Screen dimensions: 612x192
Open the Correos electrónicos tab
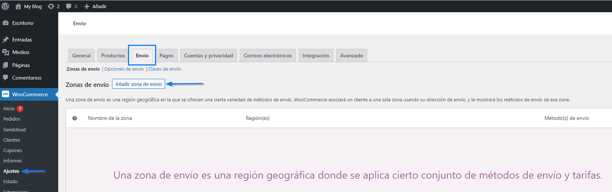(268, 55)
